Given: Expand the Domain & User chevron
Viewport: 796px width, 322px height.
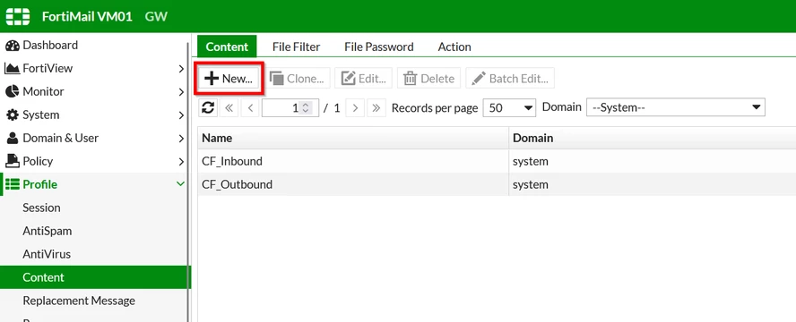Looking at the screenshot, I should [181, 139].
